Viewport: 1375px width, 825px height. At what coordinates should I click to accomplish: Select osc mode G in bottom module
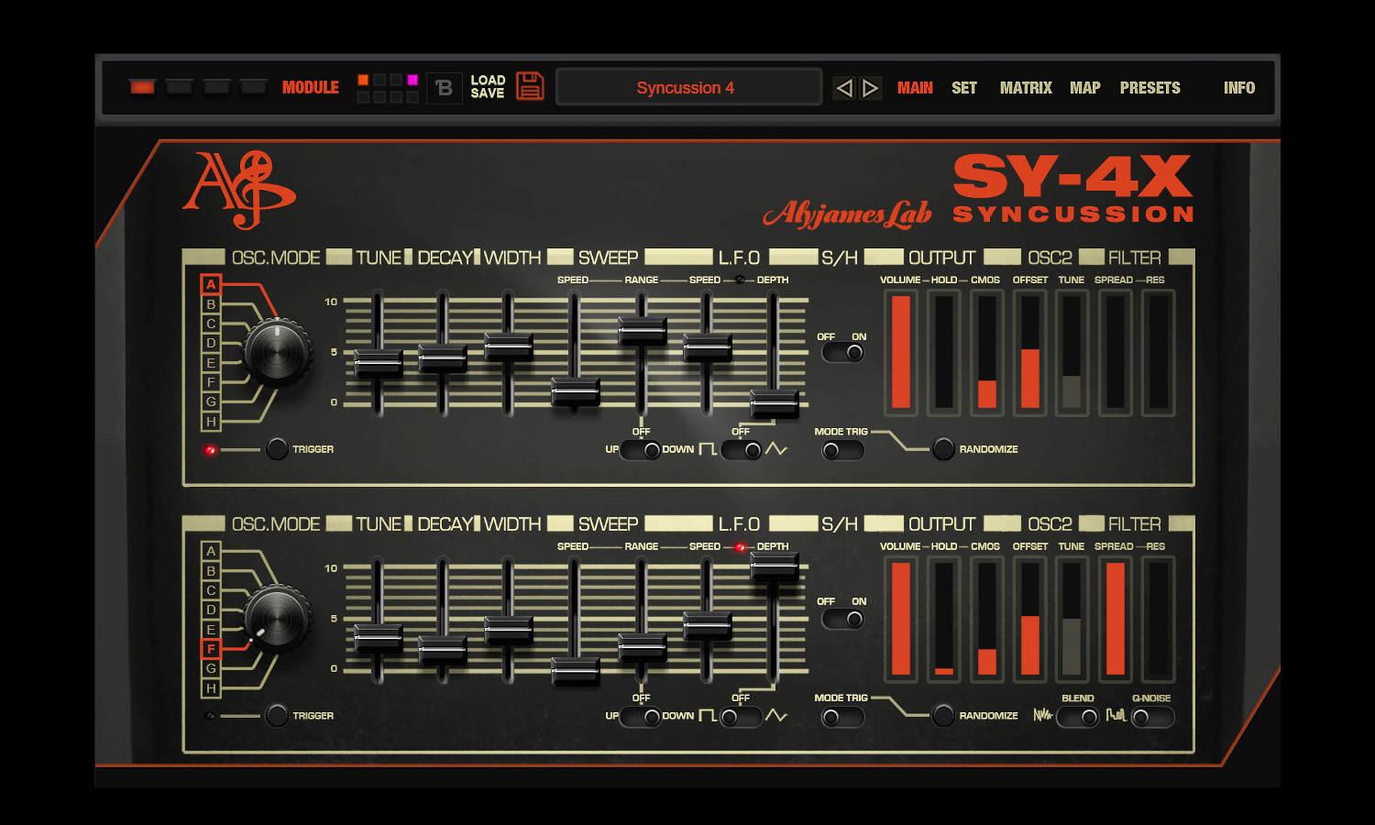211,668
